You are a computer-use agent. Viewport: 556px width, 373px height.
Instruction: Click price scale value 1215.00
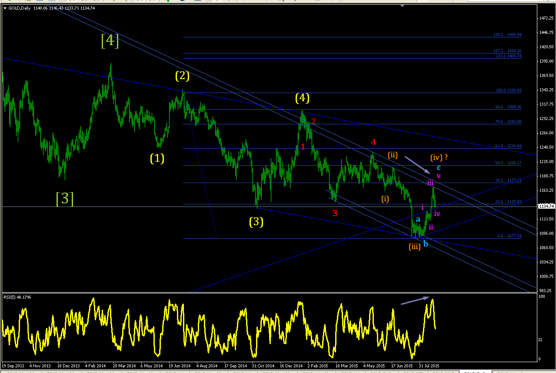546,162
